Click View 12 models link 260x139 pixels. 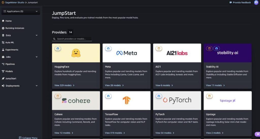pyautogui.click(x=64, y=133)
